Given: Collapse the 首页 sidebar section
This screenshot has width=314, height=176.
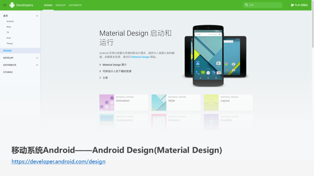Looking at the screenshot, I should [x=37, y=16].
